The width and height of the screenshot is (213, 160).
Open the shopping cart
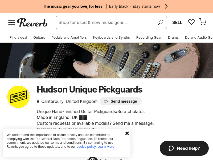(x=203, y=22)
